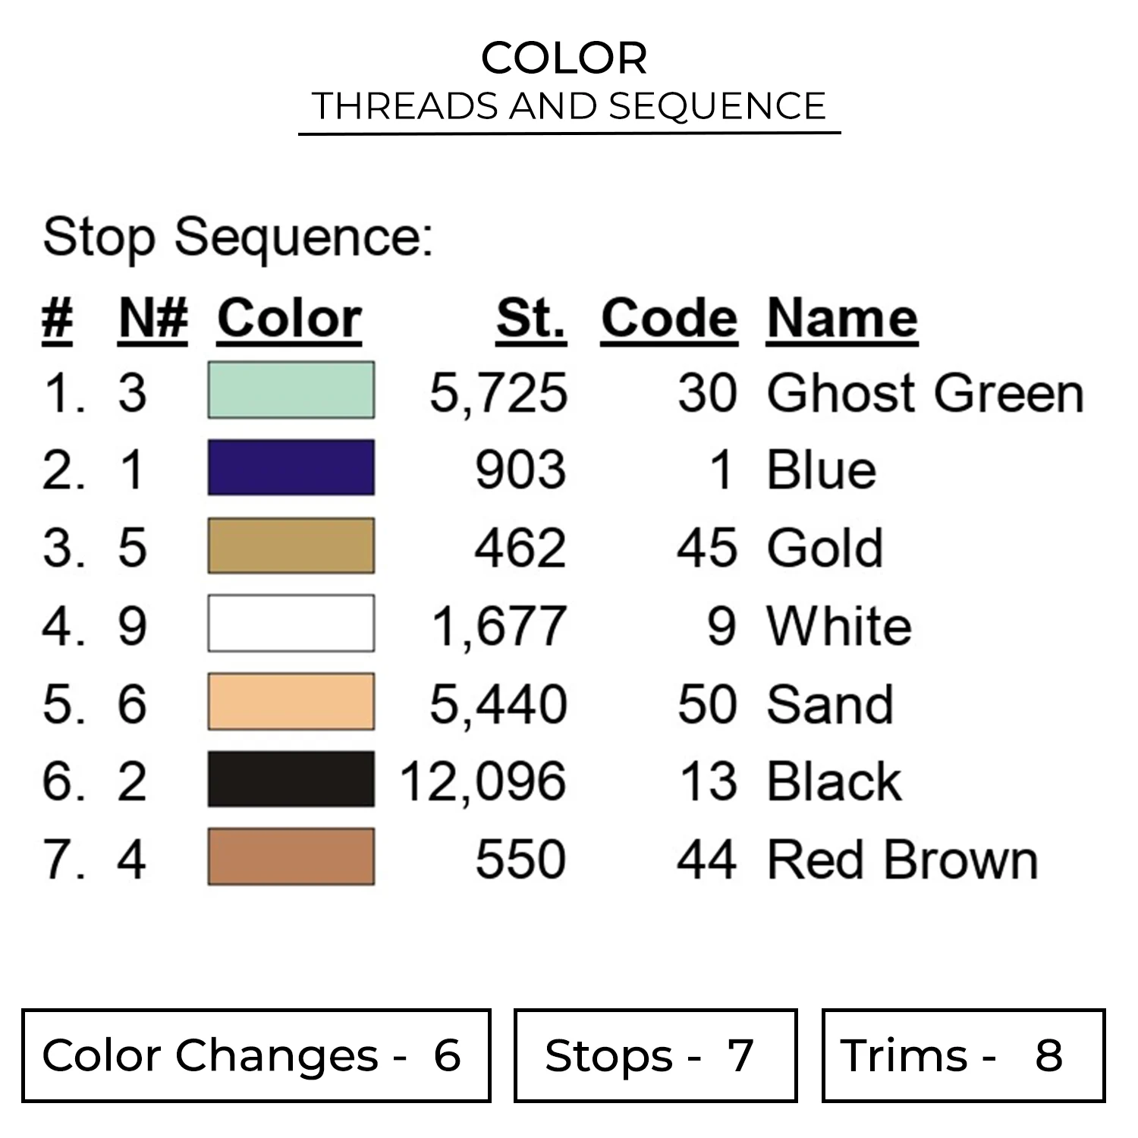1138x1138 pixels.
Task: Pick the White thread swatch
Action: [x=291, y=624]
